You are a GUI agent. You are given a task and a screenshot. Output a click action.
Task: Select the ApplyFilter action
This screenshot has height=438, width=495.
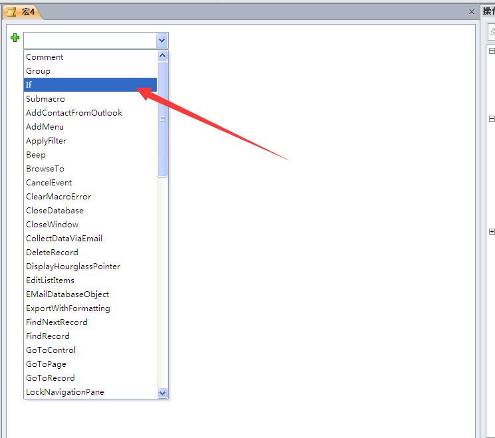click(90, 141)
